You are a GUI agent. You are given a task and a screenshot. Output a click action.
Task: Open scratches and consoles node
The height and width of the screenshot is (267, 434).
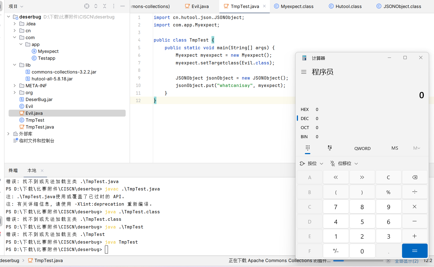34,141
